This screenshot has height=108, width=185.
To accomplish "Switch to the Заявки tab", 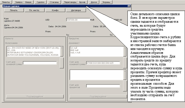I will [19, 2].
